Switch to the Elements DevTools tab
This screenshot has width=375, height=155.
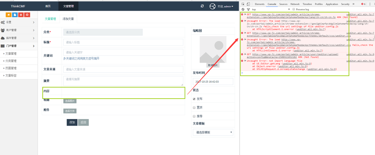pyautogui.click(x=259, y=4)
